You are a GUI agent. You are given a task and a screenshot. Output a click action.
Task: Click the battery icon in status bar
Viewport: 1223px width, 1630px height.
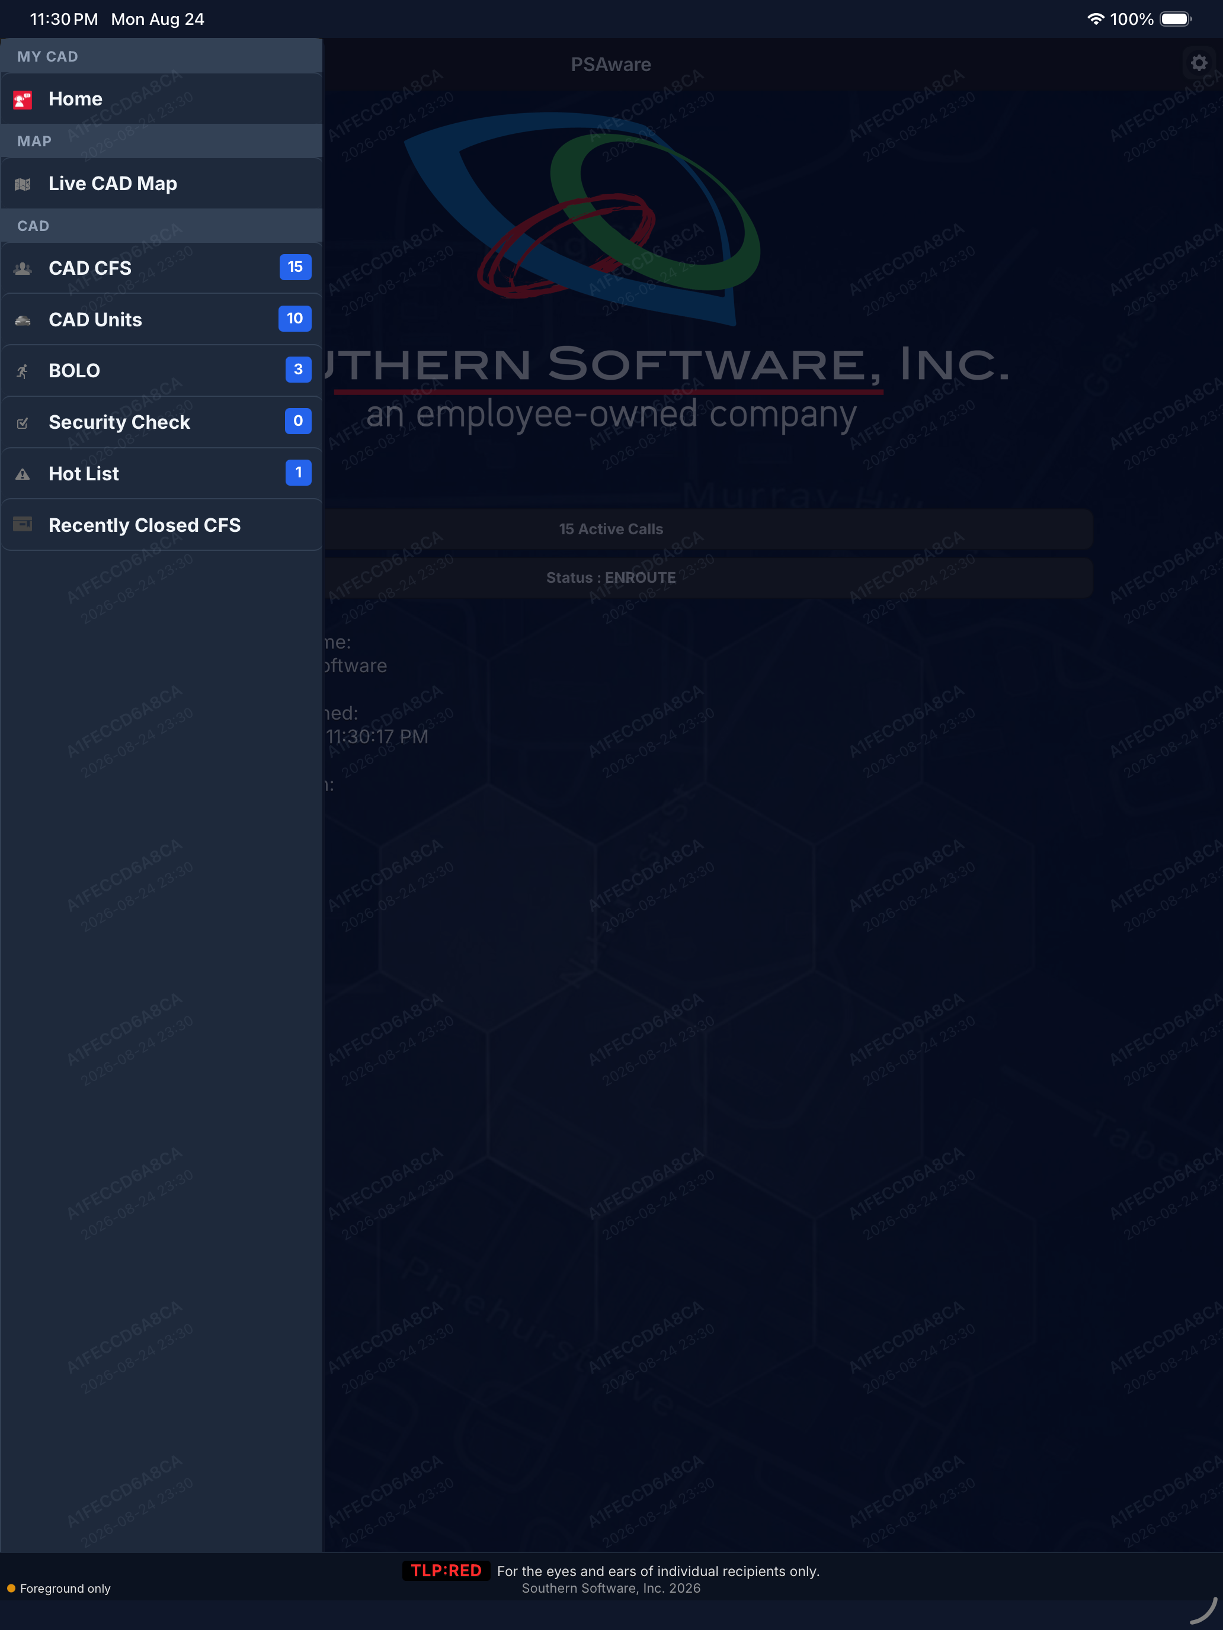1175,19
